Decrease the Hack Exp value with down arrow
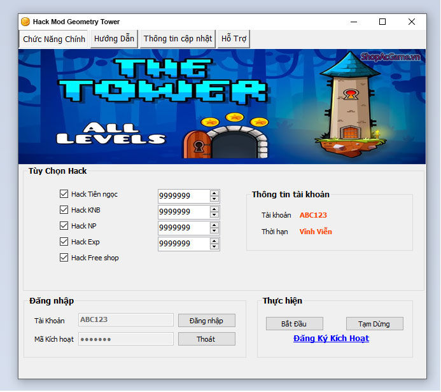Image resolution: width=441 pixels, height=392 pixels. point(214,247)
